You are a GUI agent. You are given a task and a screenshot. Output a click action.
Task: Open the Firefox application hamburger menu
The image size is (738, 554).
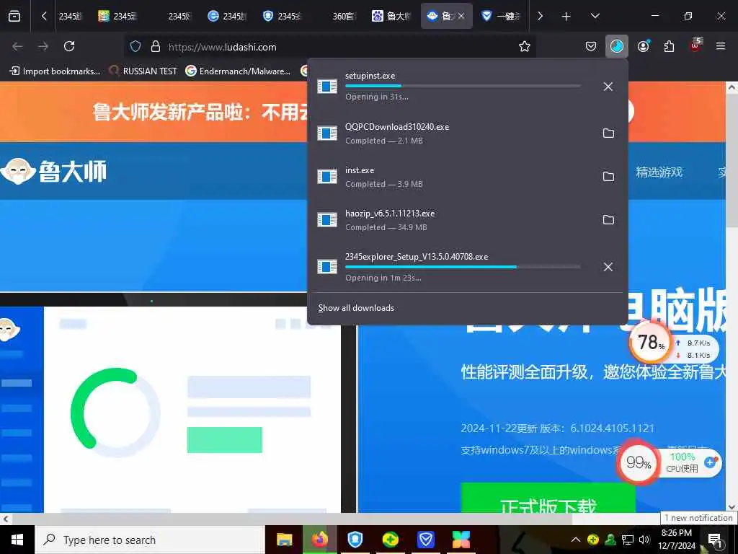tap(721, 46)
